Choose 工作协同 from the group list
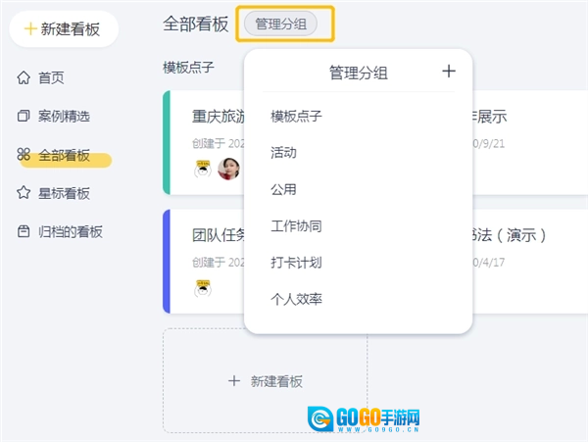This screenshot has width=588, height=442. coord(296,226)
